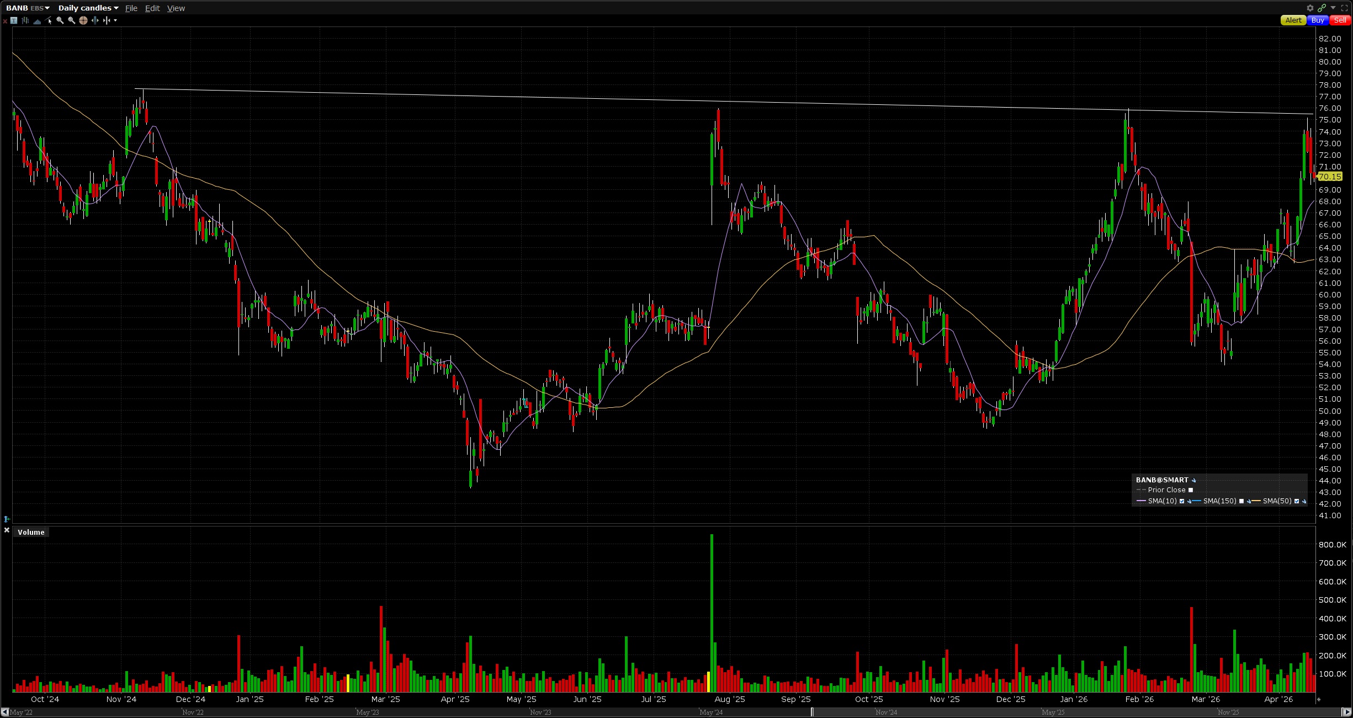Open the View menu
The image size is (1353, 718).
[176, 8]
